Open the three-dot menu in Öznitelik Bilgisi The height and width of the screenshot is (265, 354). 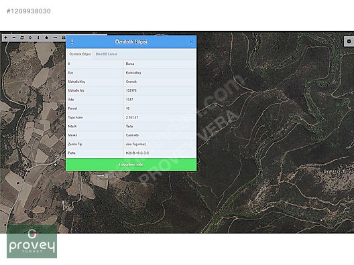[x=72, y=42]
